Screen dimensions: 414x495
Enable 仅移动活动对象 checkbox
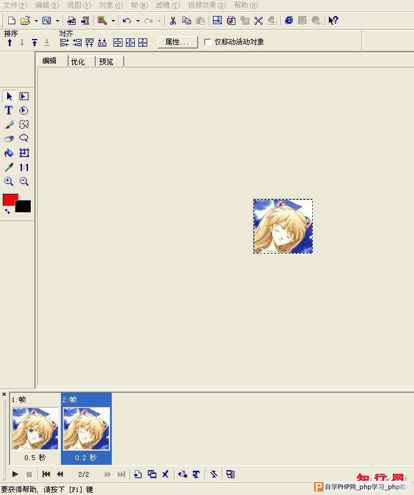208,42
